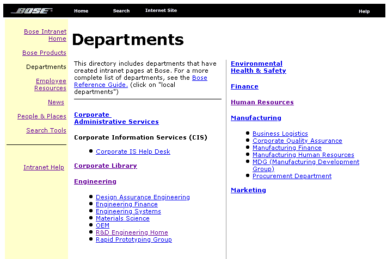
Task: Click the Intranet Help link
Action: pyautogui.click(x=44, y=167)
